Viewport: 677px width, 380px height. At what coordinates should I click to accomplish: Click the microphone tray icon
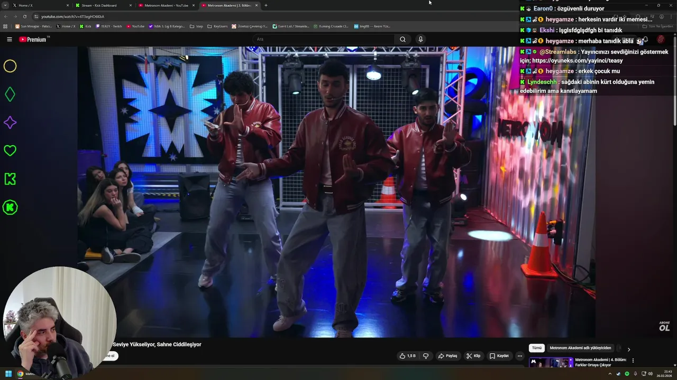(x=635, y=374)
